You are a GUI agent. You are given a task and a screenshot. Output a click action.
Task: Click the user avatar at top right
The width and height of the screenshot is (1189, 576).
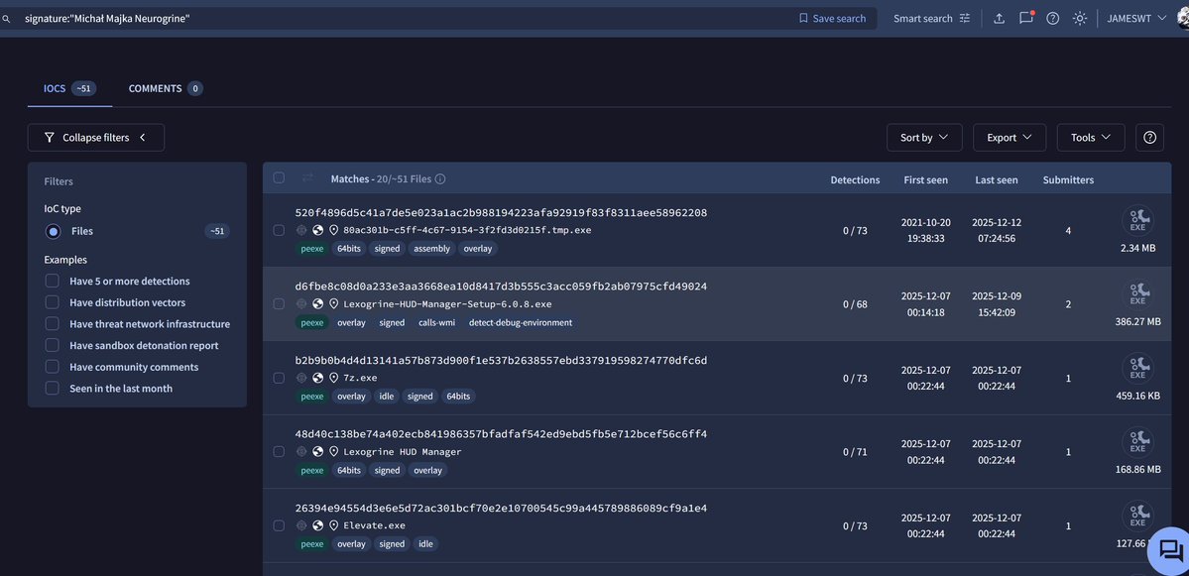click(1184, 18)
